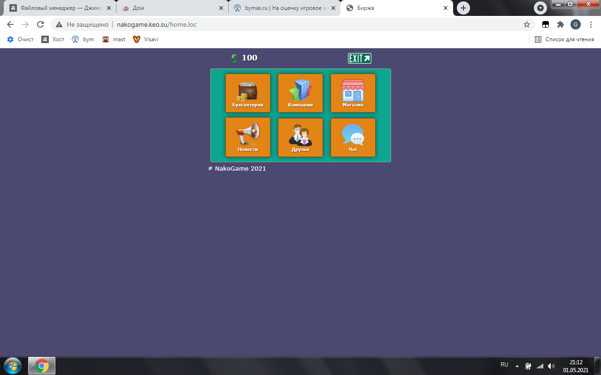Open the Друзья friends icon

point(300,137)
